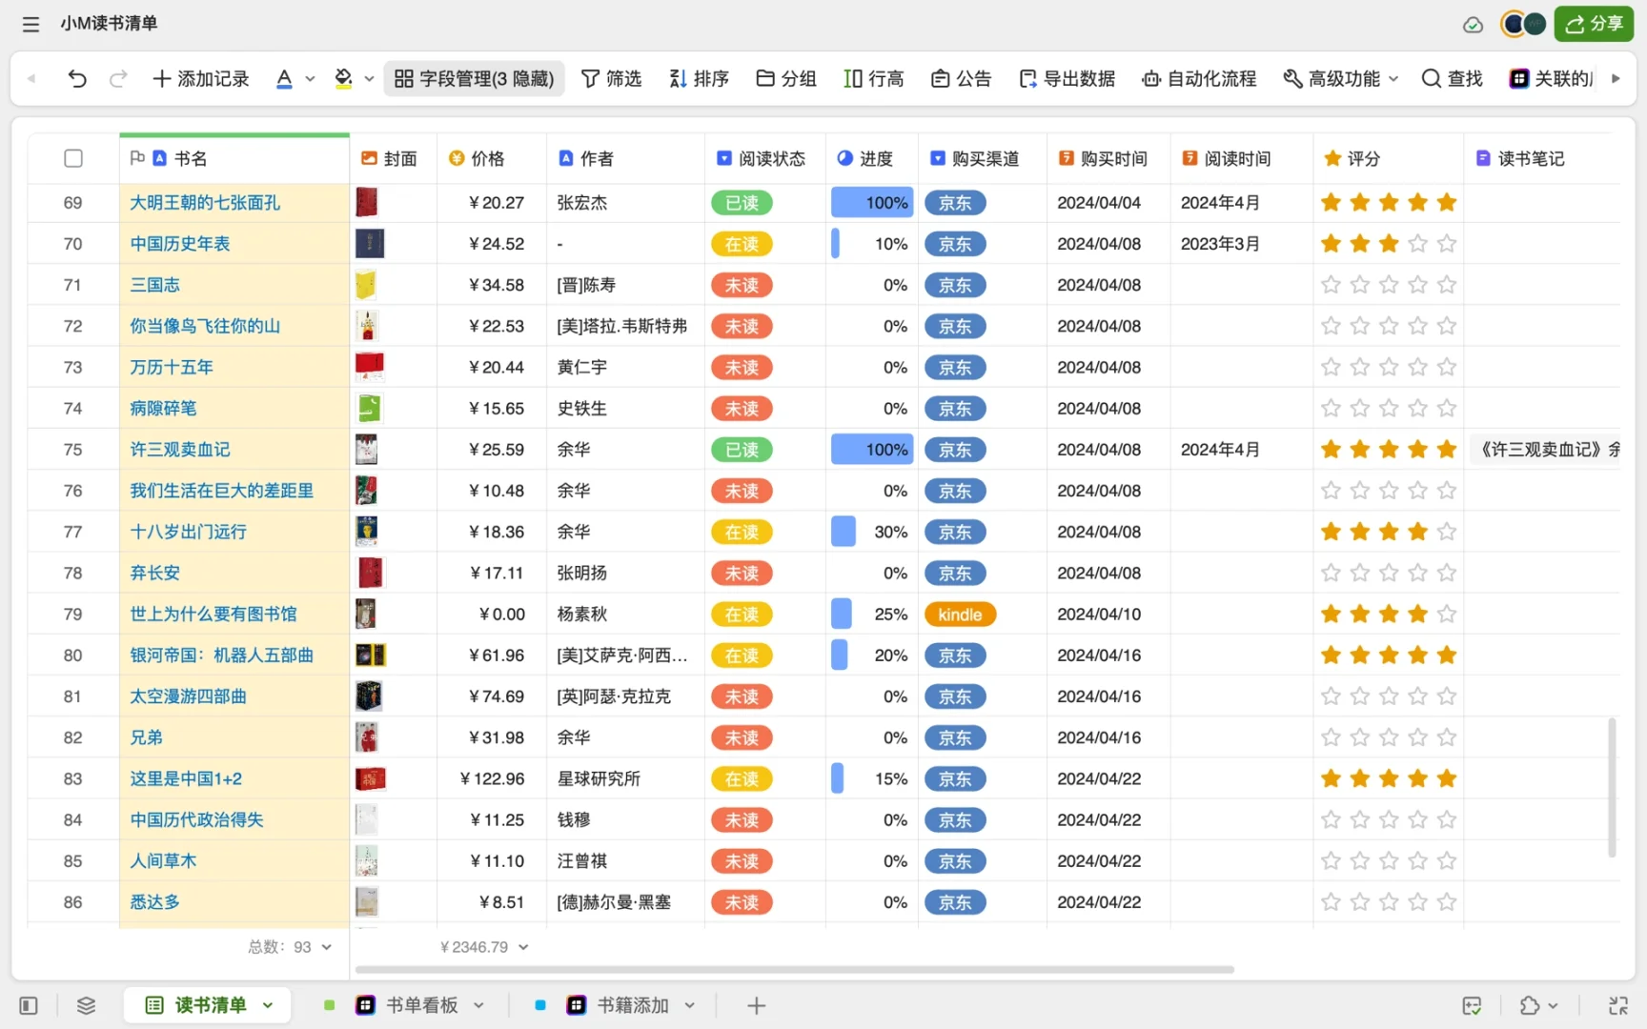1647x1029 pixels.
Task: Open the 筛选 filter panel
Action: click(612, 78)
